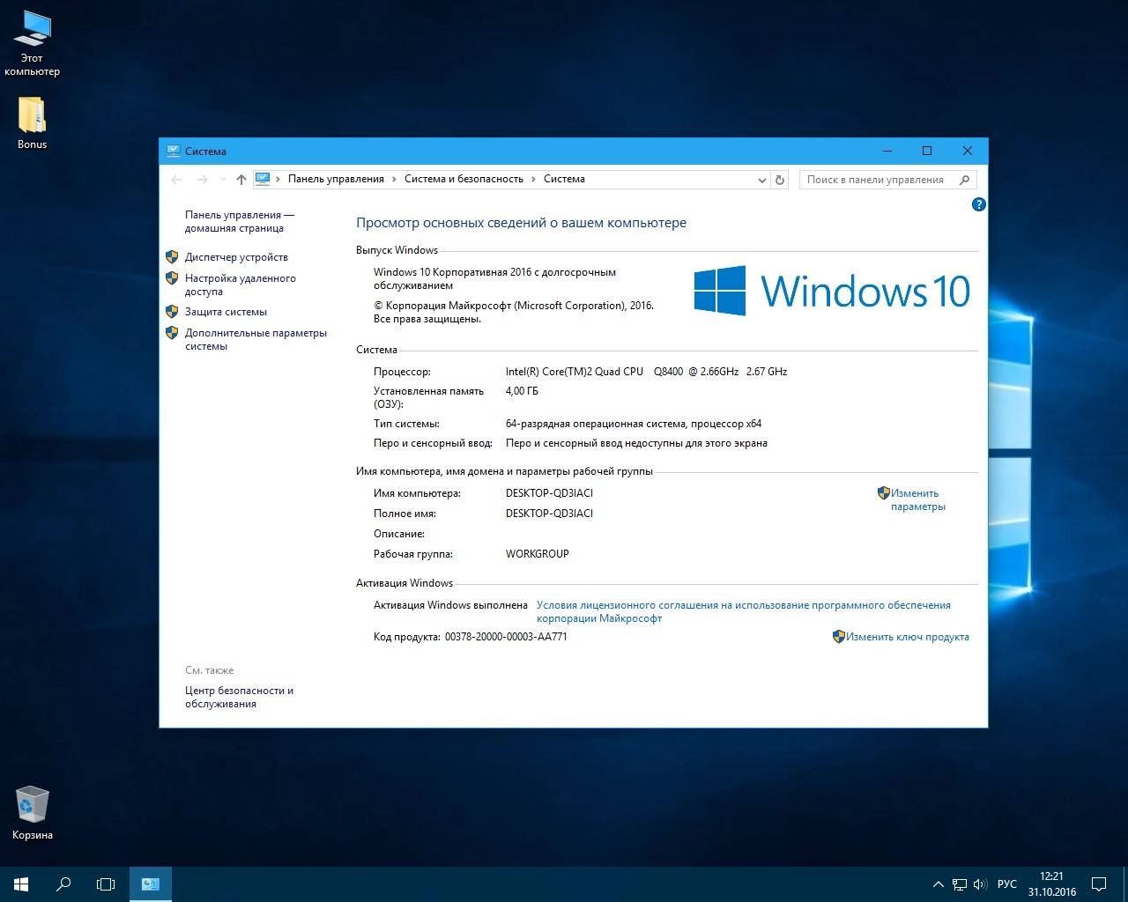Open Диспетчер устройств link
This screenshot has width=1128, height=902.
point(236,257)
